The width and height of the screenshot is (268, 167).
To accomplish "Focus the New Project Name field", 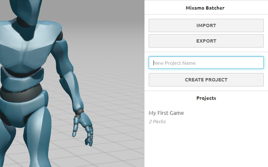I will pos(206,63).
